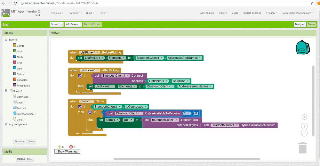This screenshot has height=166, width=320.
Task: Click Show Warnings button
Action: click(67, 151)
